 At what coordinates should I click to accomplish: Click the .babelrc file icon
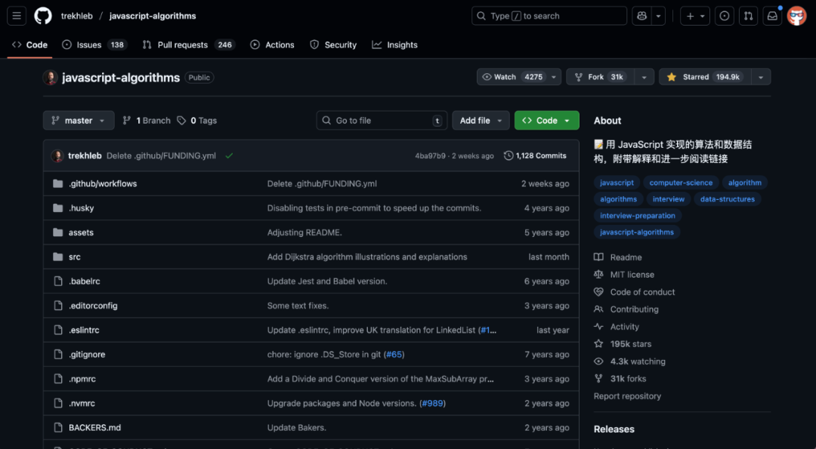pyautogui.click(x=57, y=281)
